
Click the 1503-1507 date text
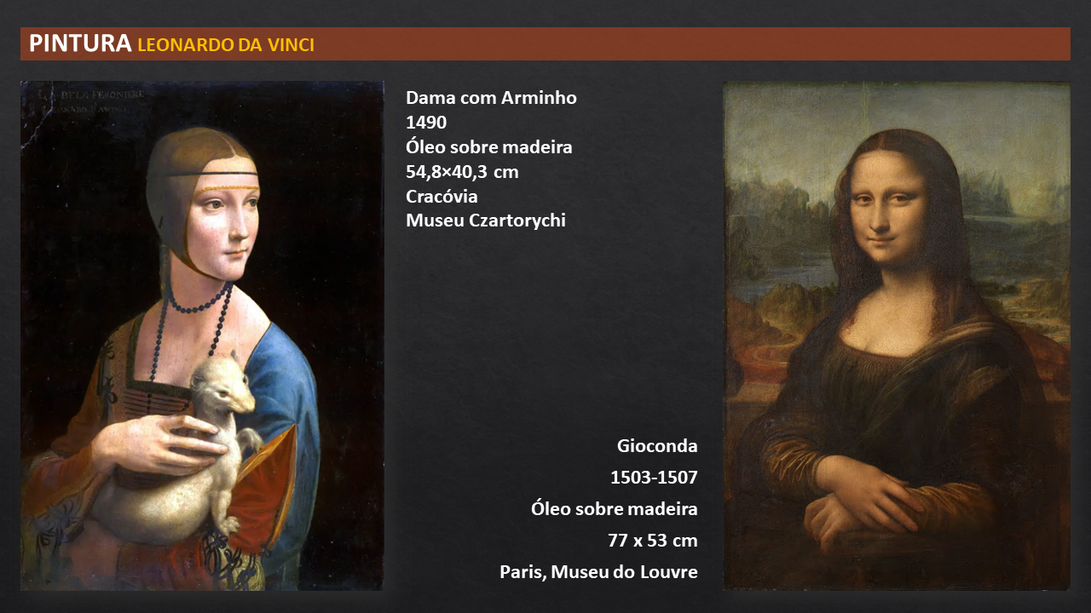point(654,478)
